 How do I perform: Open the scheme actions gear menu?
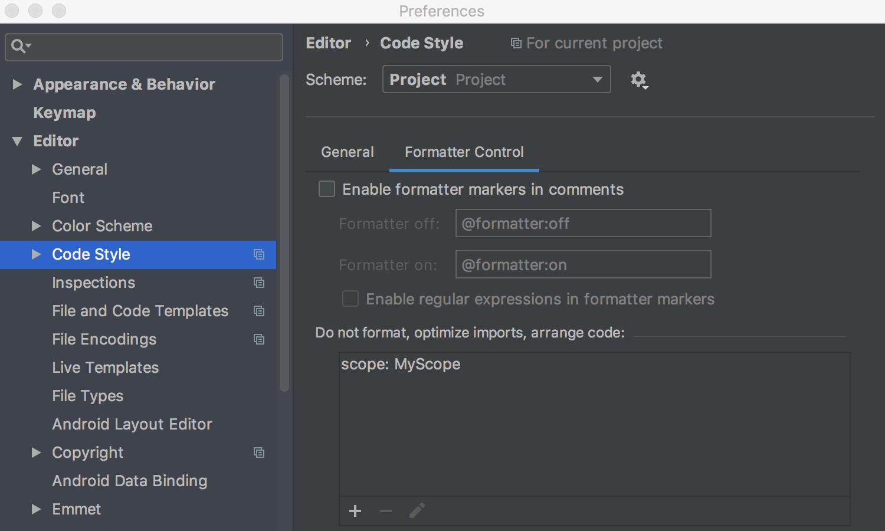[639, 80]
